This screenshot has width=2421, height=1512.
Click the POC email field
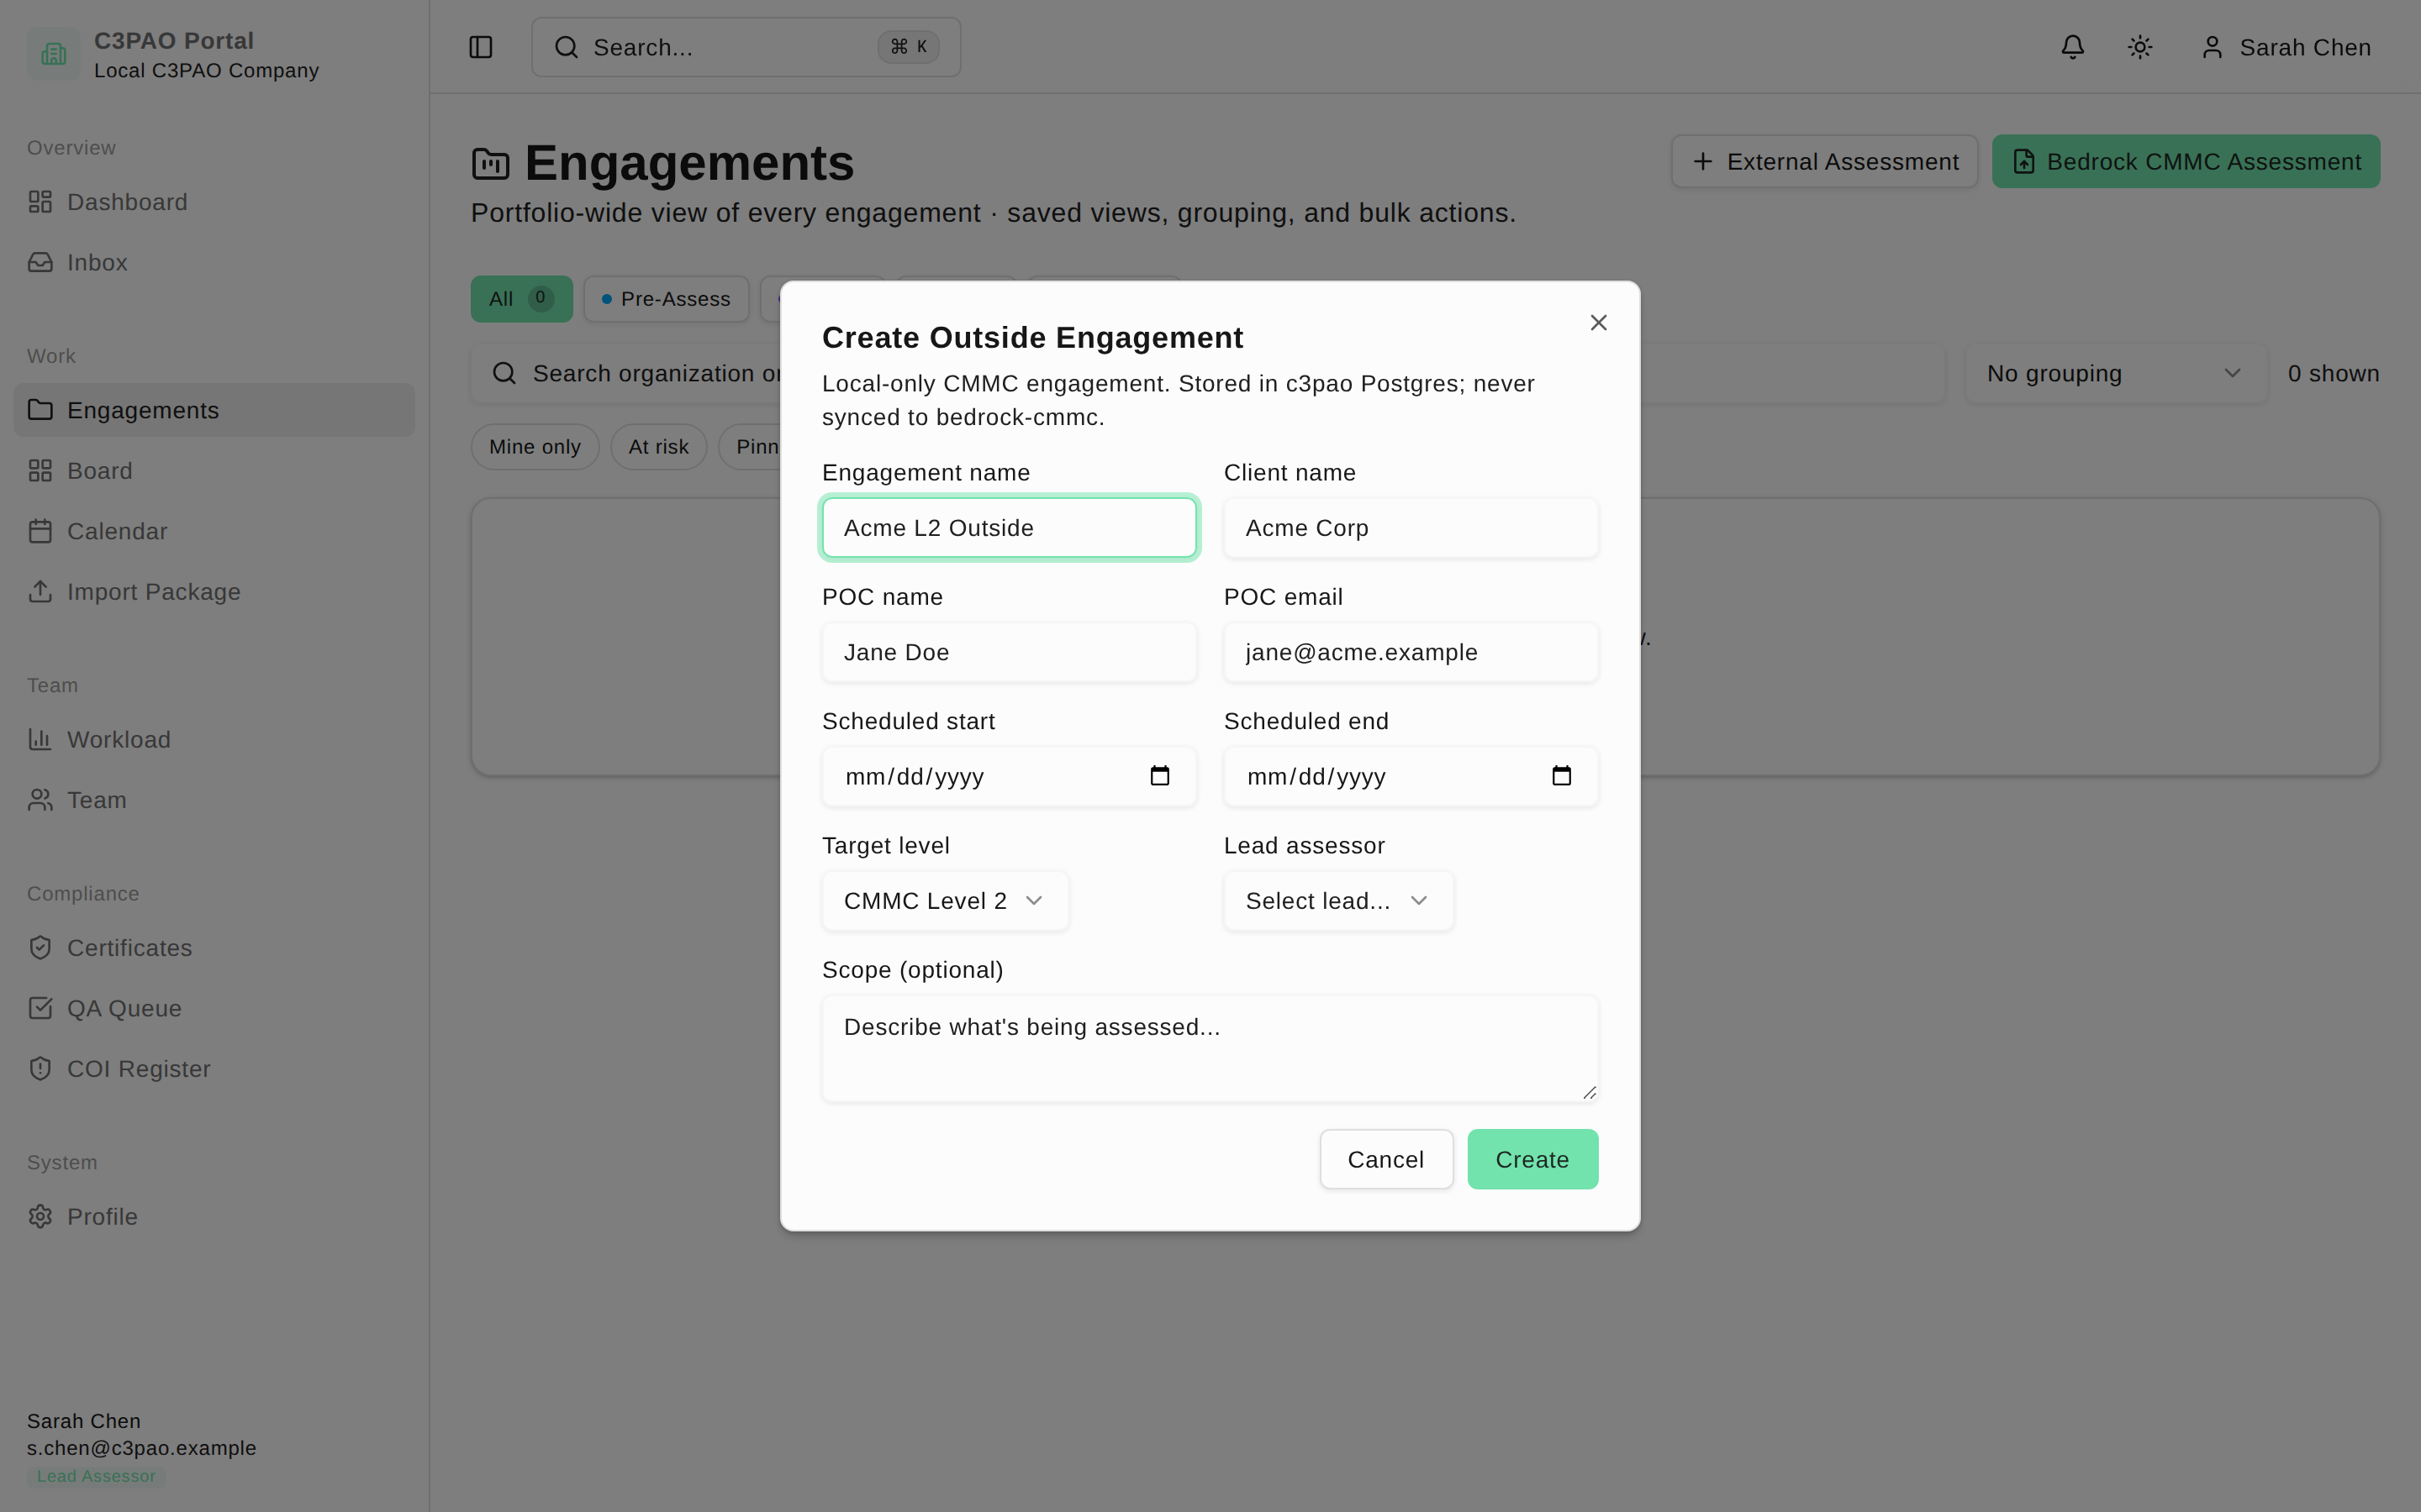pos(1411,652)
